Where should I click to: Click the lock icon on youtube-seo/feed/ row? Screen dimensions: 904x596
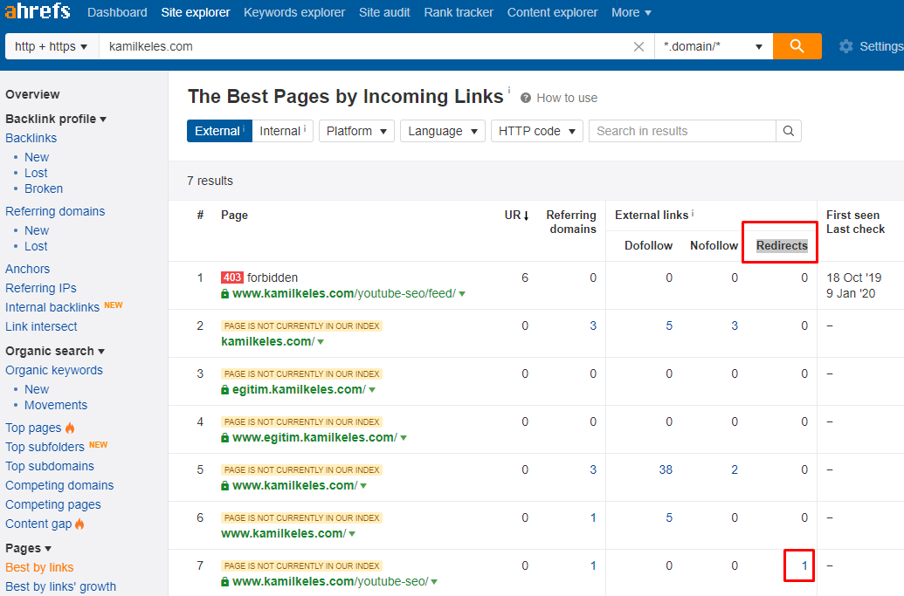tap(224, 294)
